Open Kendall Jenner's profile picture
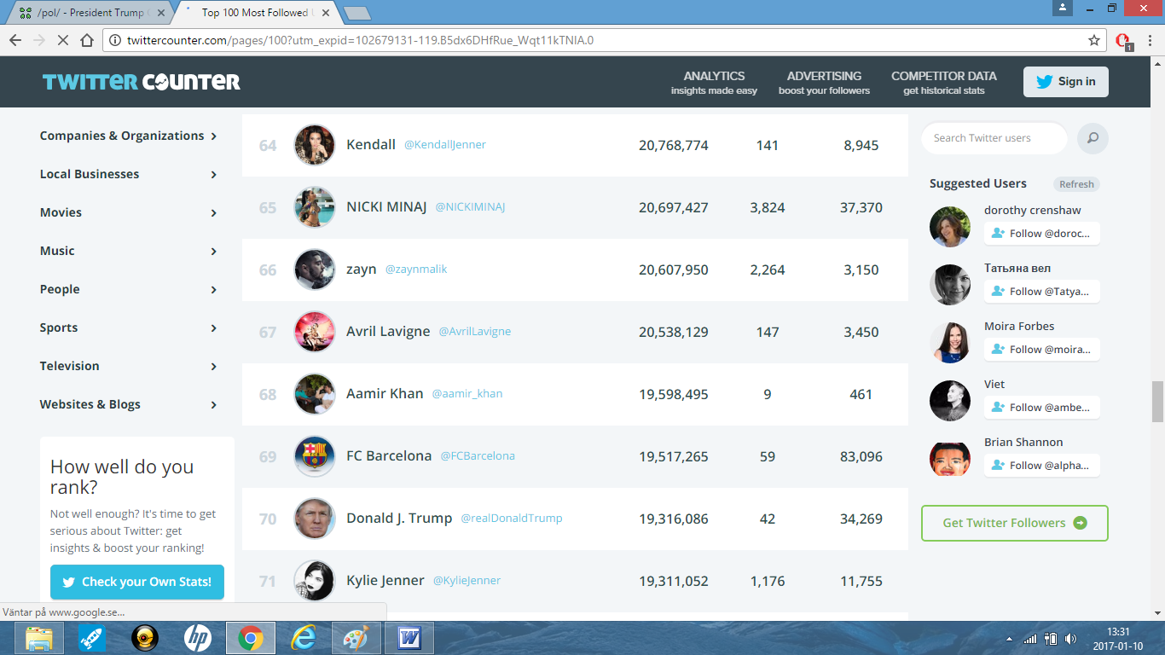The width and height of the screenshot is (1165, 655). pos(315,145)
